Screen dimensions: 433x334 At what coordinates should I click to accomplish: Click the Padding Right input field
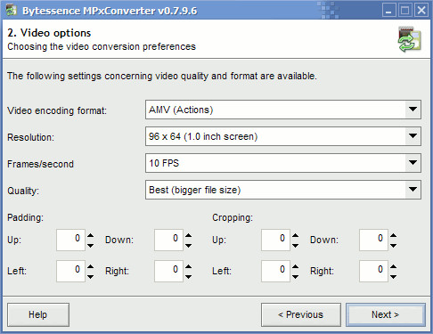[168, 271]
